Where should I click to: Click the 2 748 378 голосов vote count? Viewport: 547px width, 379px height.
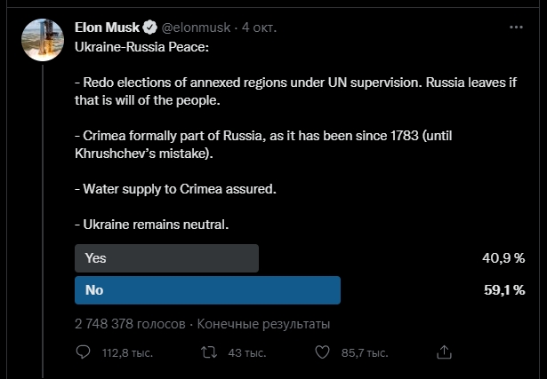130,323
